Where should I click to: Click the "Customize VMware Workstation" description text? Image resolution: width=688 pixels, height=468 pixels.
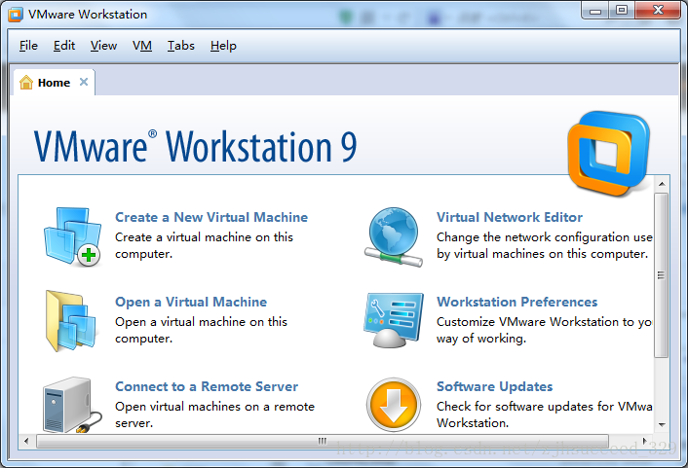click(544, 330)
